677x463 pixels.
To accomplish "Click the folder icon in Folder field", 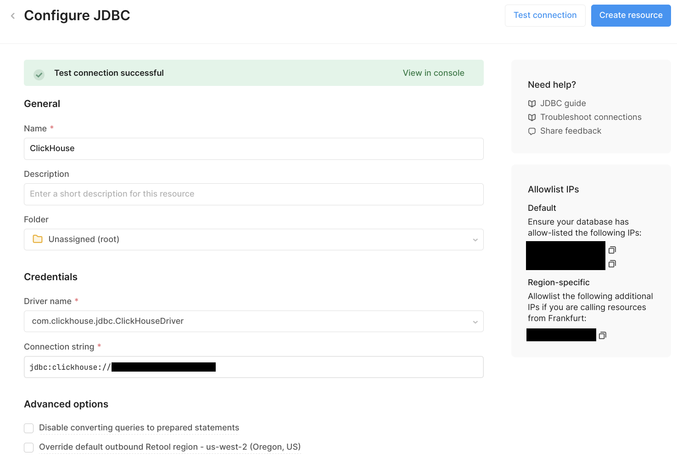I will [38, 239].
